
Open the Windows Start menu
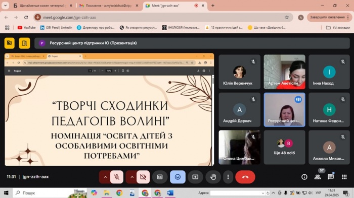pos(6,193)
